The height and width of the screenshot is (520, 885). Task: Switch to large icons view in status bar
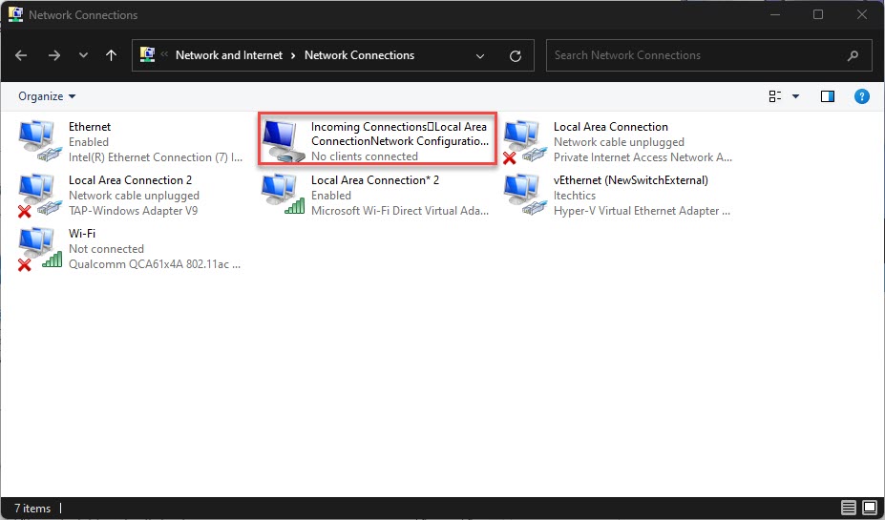point(871,508)
